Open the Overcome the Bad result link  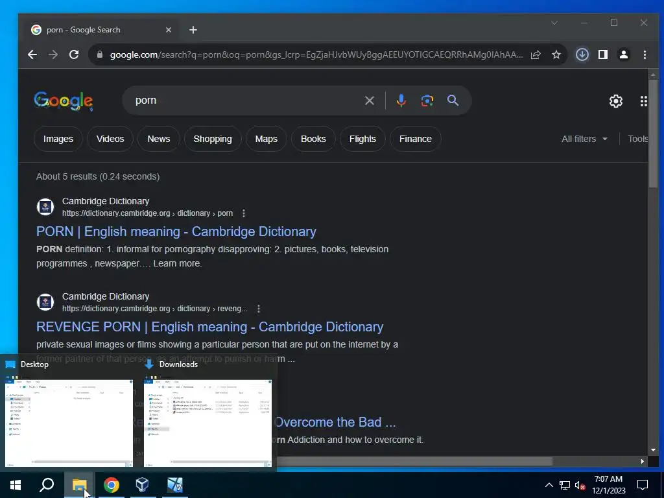click(335, 422)
